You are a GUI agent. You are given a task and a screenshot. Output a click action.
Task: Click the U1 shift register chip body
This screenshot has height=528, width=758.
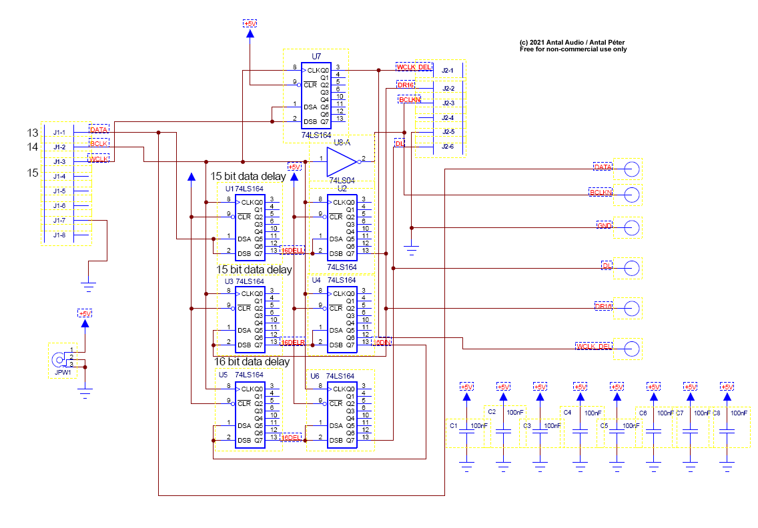[x=250, y=227]
